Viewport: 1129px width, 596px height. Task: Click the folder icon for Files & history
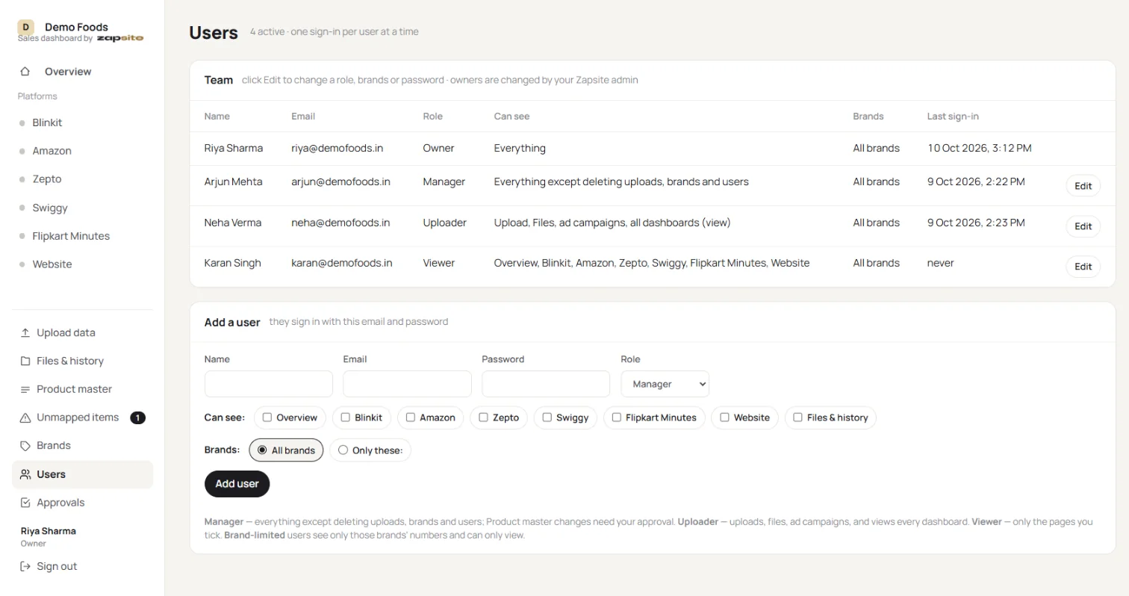point(25,361)
